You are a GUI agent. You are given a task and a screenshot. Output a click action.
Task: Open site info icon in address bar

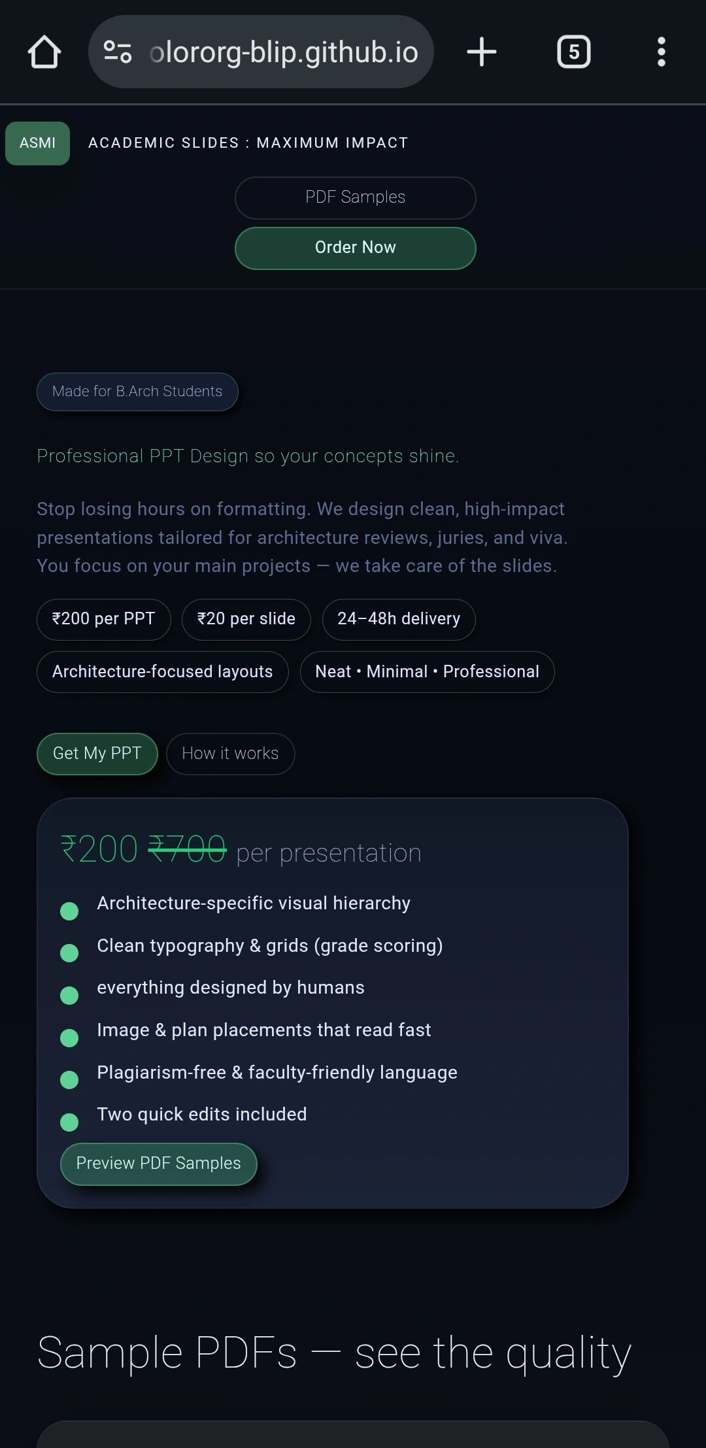pos(118,52)
